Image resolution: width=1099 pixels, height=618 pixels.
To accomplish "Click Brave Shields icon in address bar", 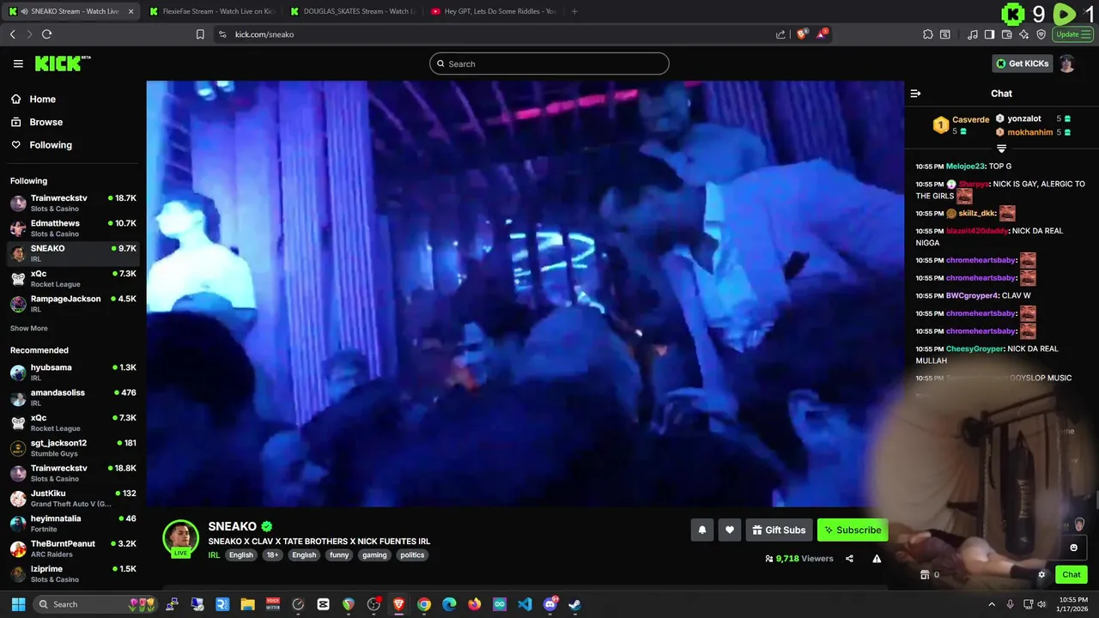I will tap(802, 34).
